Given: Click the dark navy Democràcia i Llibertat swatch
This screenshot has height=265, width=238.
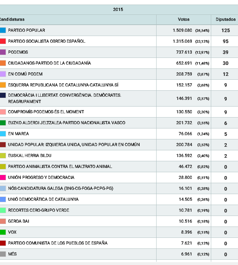Looking at the screenshot, I should point(3,95).
